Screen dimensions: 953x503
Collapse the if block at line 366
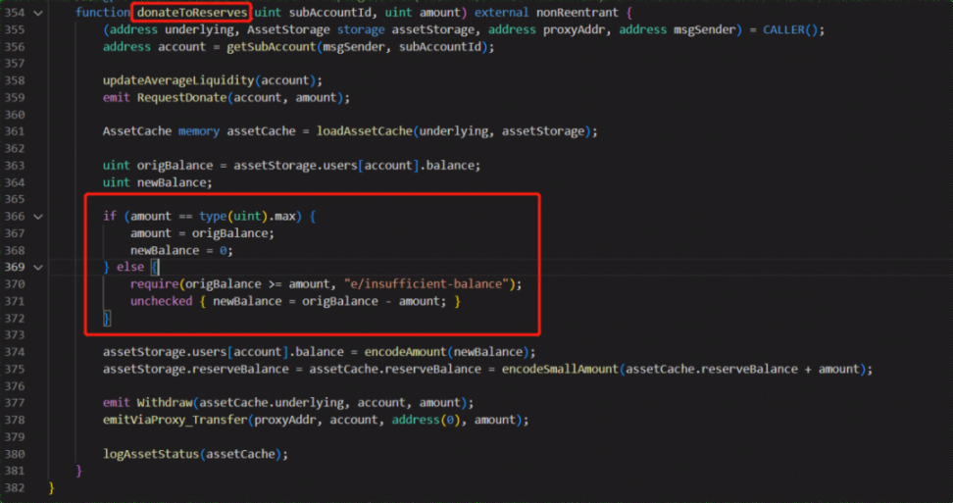click(x=37, y=216)
